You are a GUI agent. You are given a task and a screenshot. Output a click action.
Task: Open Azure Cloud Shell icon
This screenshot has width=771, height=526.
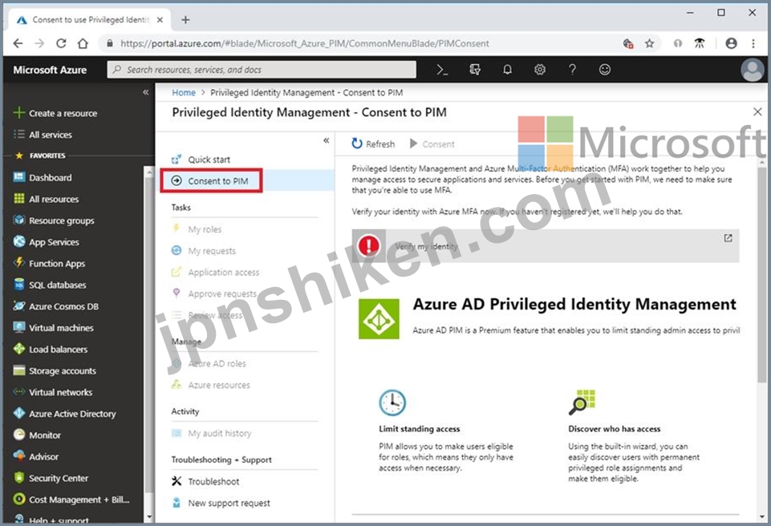pos(442,70)
